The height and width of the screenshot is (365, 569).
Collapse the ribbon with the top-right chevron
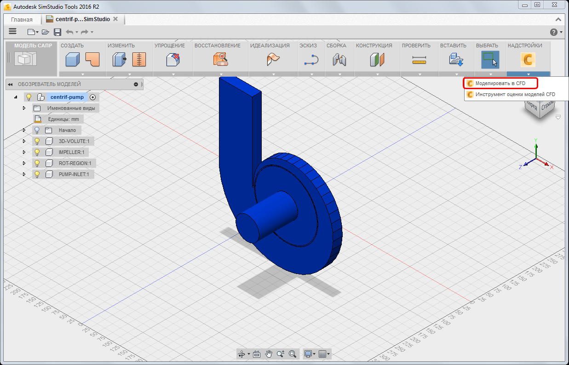point(558,19)
